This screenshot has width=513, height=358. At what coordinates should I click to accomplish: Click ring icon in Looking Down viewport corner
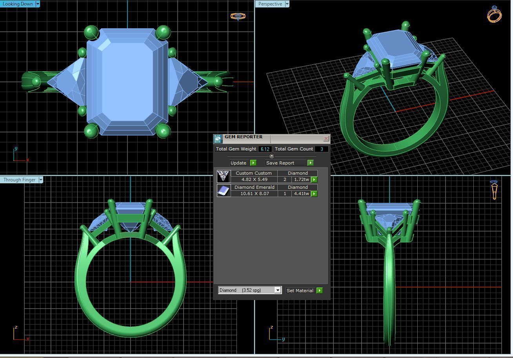[238, 16]
